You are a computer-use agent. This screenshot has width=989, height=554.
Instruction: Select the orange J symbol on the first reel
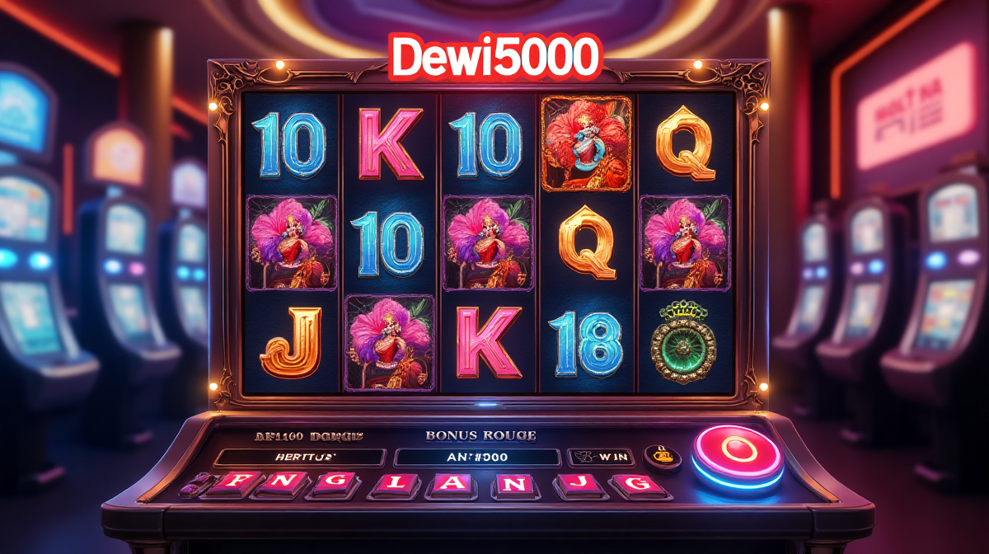(x=290, y=340)
